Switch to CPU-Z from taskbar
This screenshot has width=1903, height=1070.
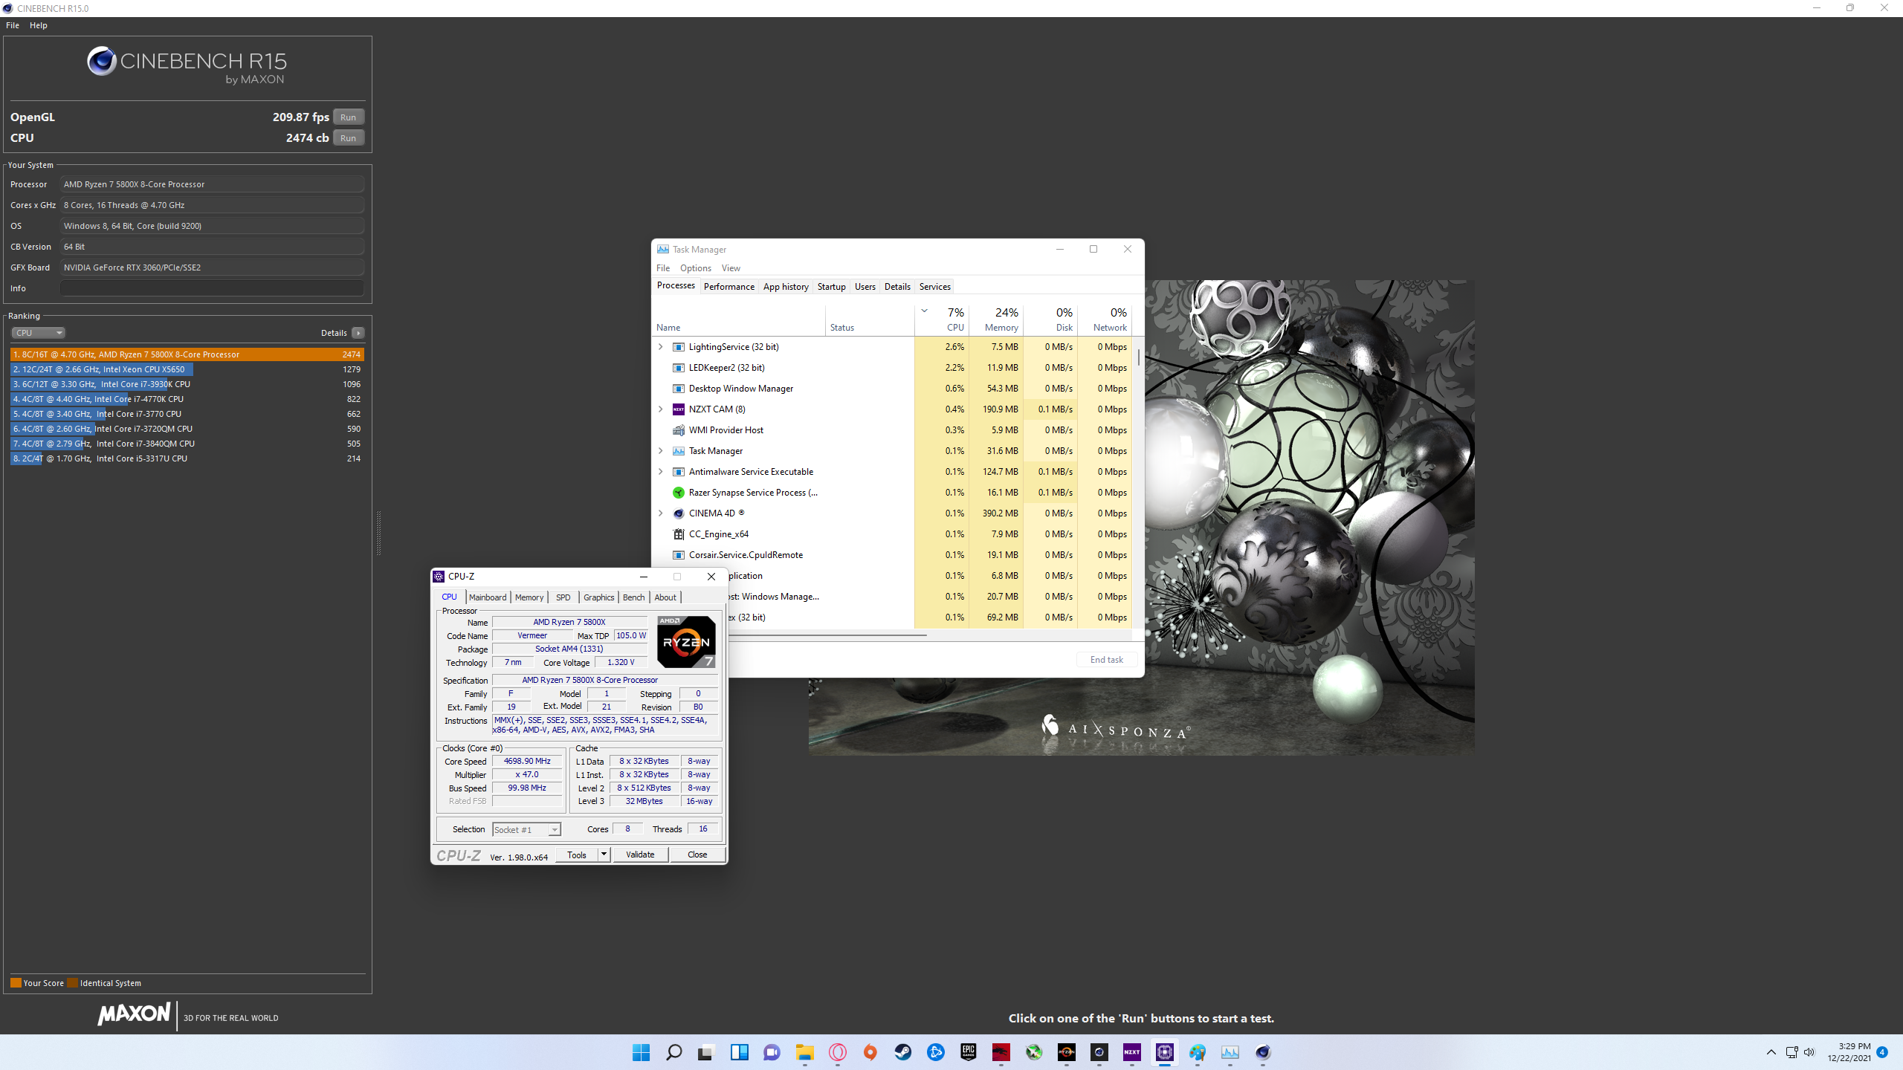pos(1164,1052)
